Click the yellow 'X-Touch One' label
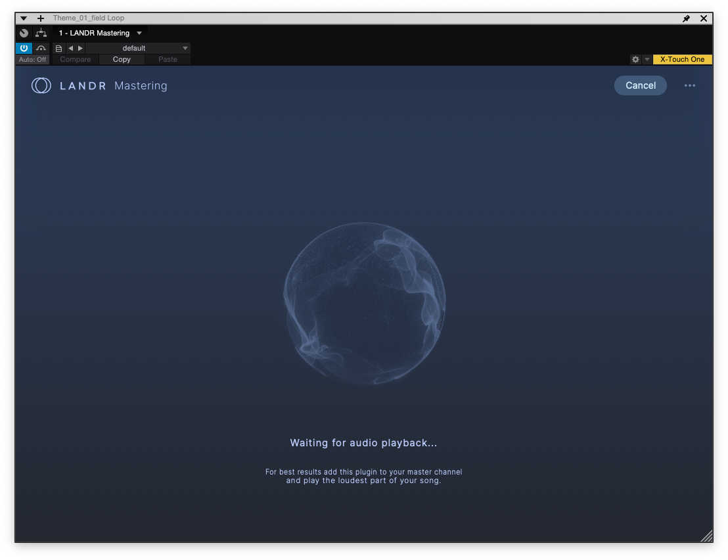Image resolution: width=728 pixels, height=560 pixels. pos(682,59)
